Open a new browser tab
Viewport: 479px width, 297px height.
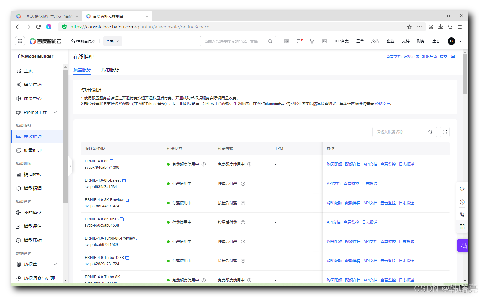[x=157, y=16]
